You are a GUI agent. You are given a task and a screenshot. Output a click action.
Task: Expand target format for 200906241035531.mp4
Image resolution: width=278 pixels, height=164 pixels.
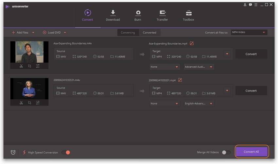tap(227, 91)
